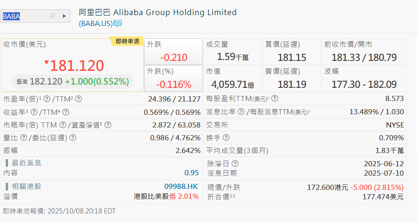Viewport: 418px width, 222px height.
Task: Click help icon after 市賬率(倍) TTM
Action: click(62, 125)
